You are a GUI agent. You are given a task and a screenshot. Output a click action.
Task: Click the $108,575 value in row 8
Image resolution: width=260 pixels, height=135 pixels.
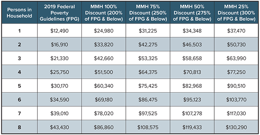148,127
